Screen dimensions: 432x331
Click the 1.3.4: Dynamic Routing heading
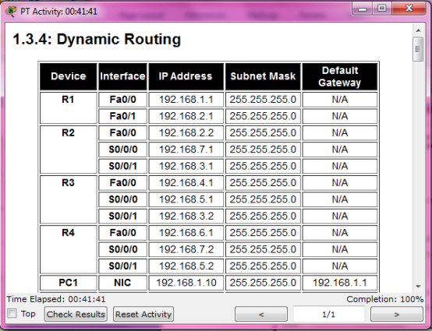point(97,39)
